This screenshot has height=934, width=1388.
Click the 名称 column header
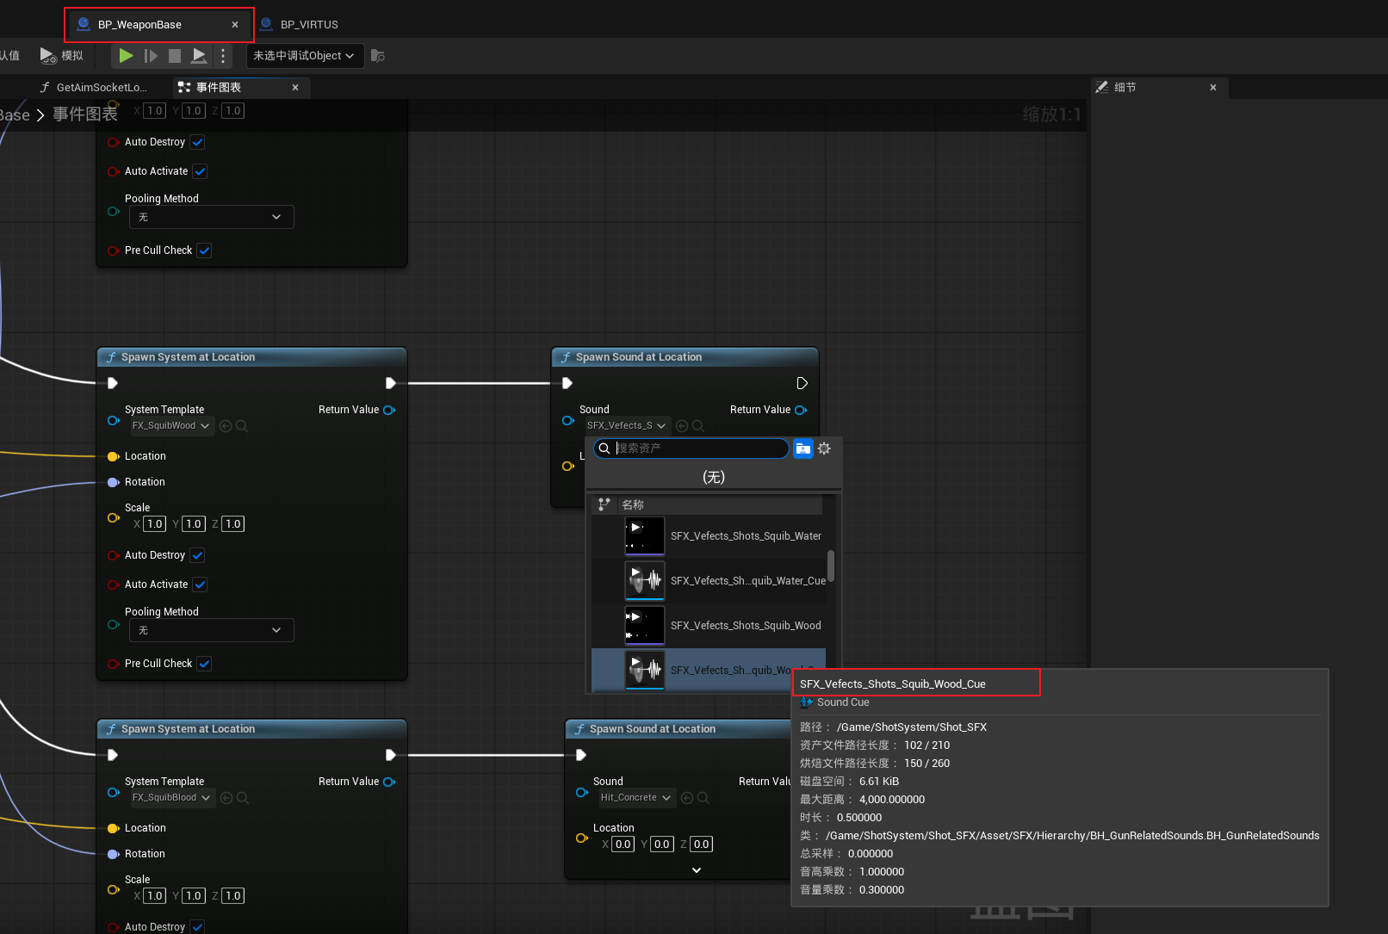(x=633, y=505)
